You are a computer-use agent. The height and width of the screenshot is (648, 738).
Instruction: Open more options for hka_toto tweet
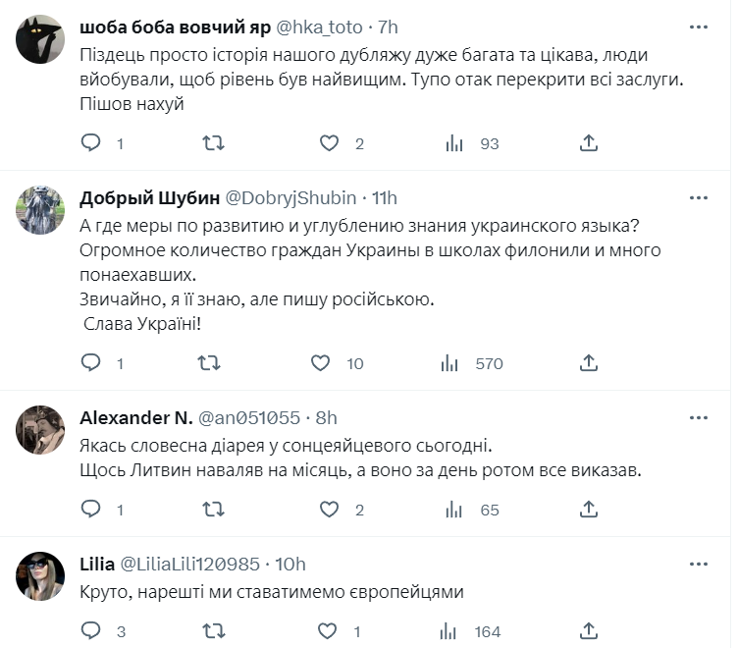[x=698, y=27]
